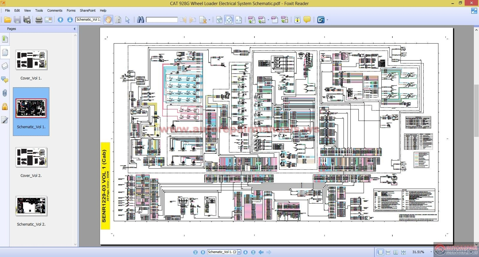Open the Security padlock panel icon
The width and height of the screenshot is (479, 257).
5,106
